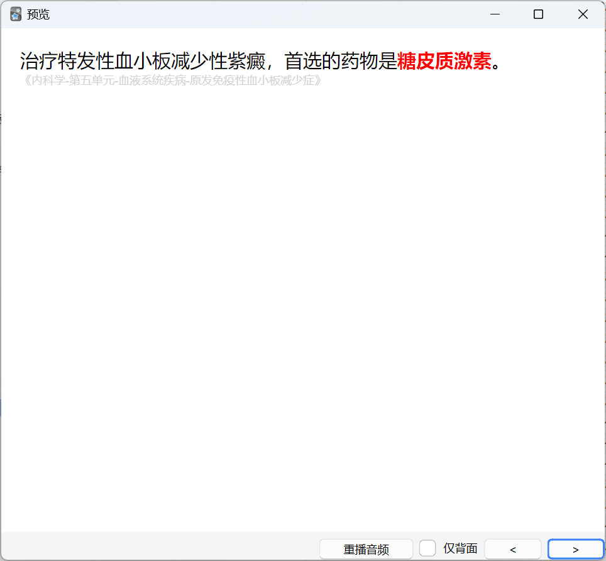606x561 pixels.
Task: Click the Anki preview window icon
Action: tap(16, 14)
